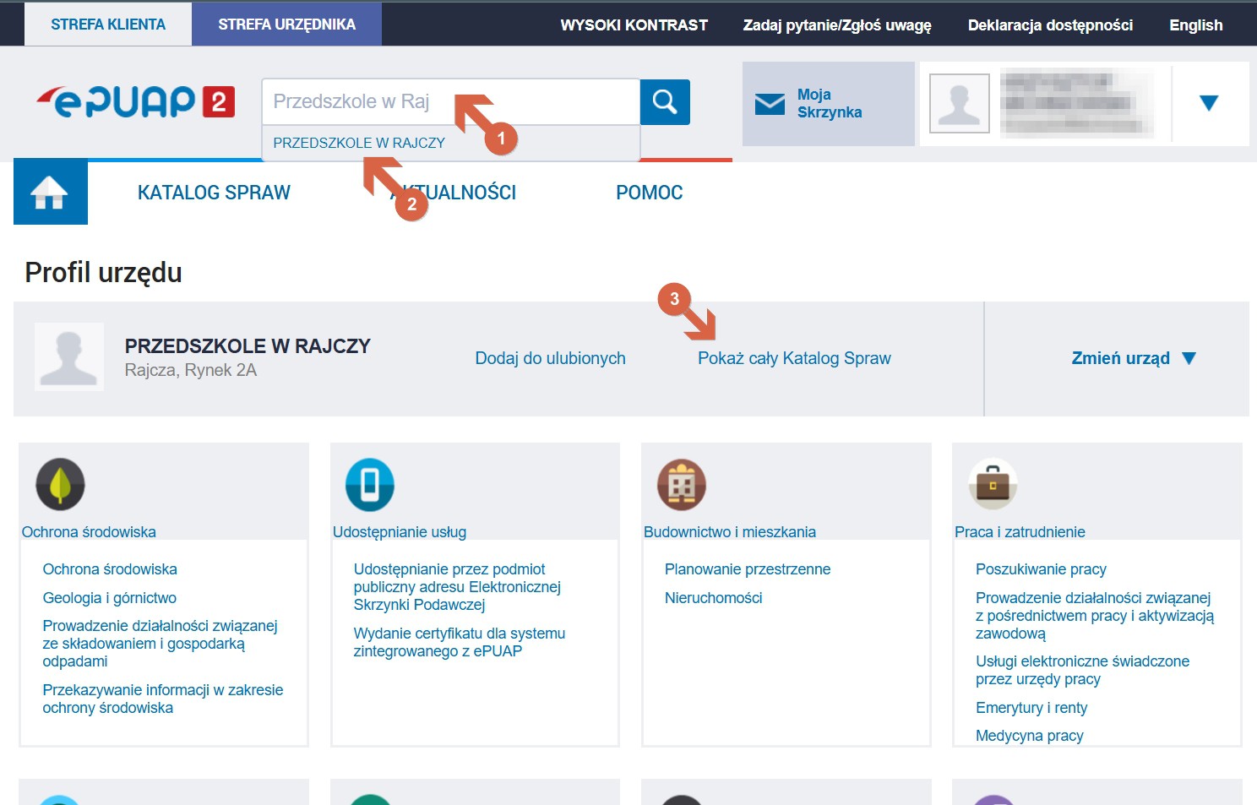The image size is (1257, 805).
Task: Select PRZEDSZKOLE W RAJCZY search suggestion
Action: [359, 144]
